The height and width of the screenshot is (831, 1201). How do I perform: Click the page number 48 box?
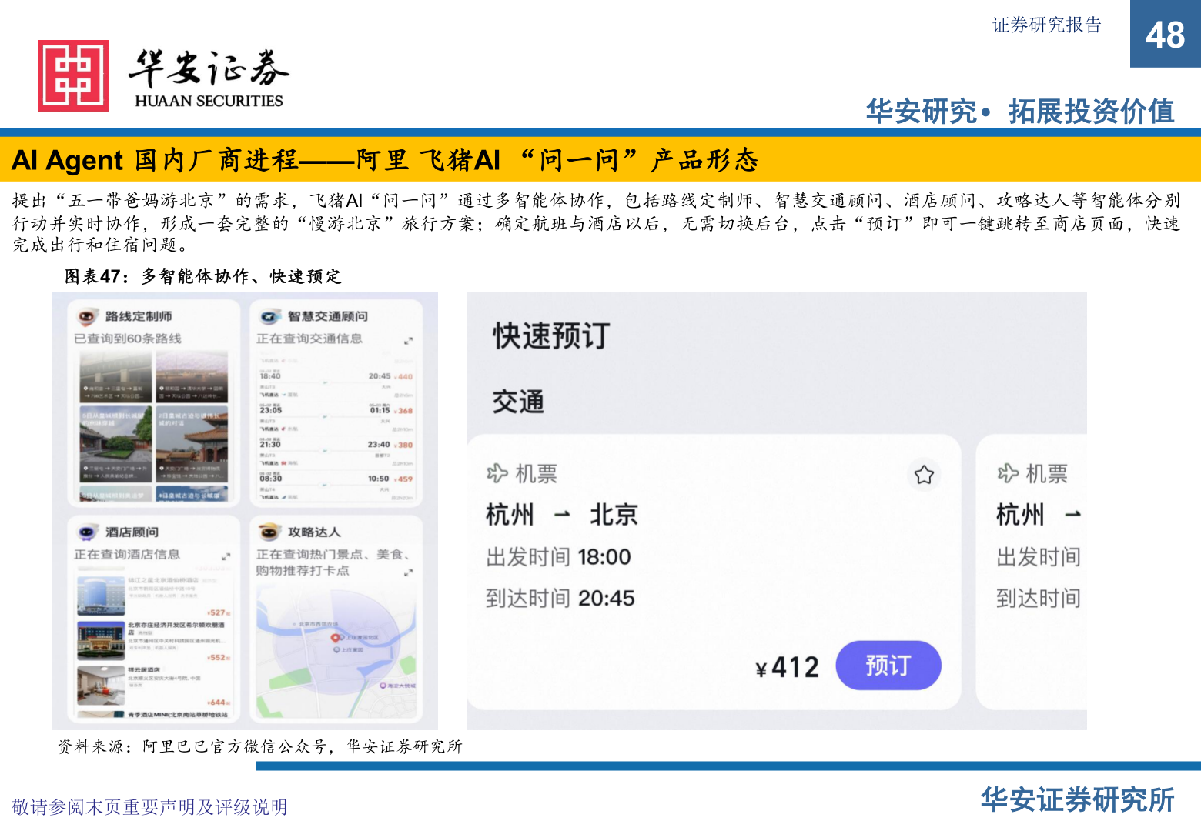(x=1166, y=34)
